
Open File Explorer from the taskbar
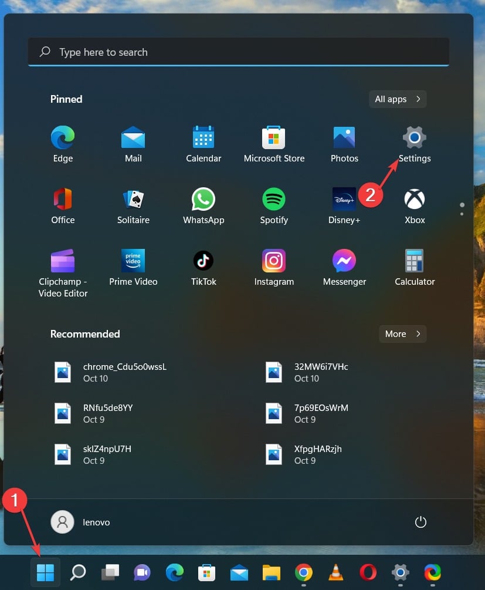272,572
